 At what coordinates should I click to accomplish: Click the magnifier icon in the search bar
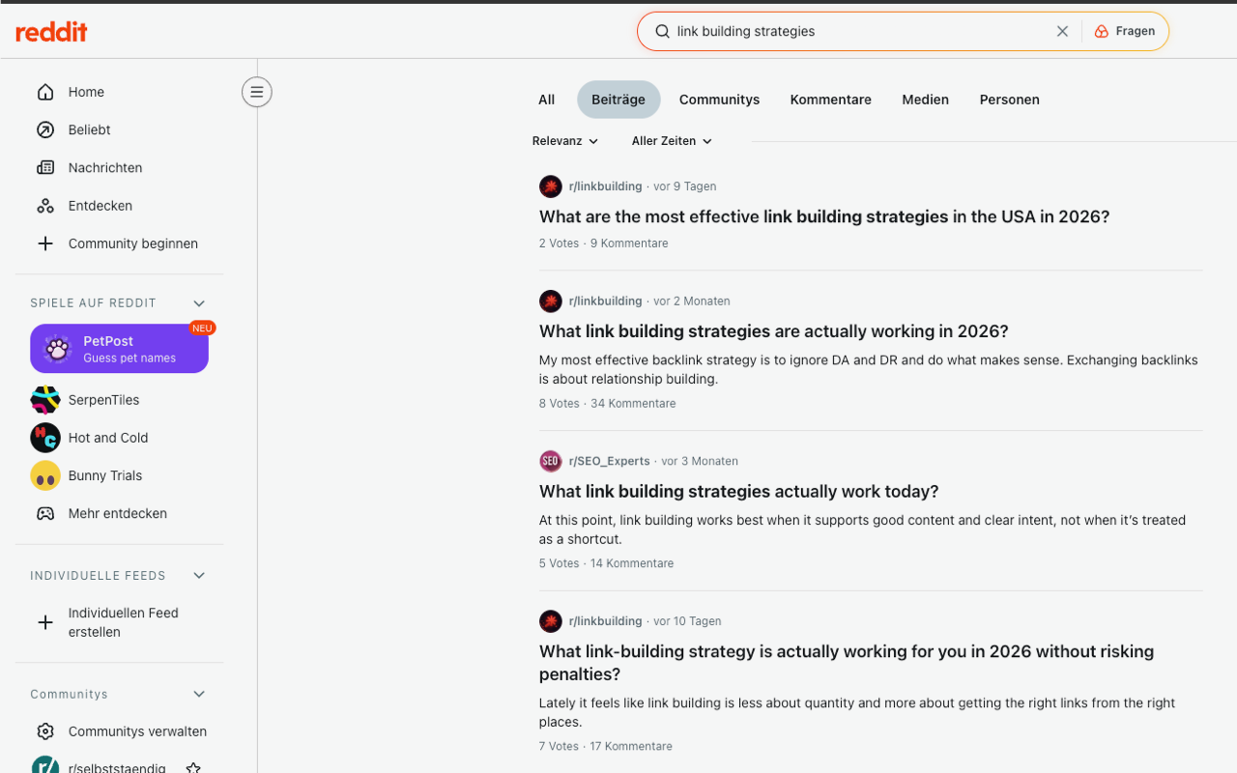tap(662, 31)
